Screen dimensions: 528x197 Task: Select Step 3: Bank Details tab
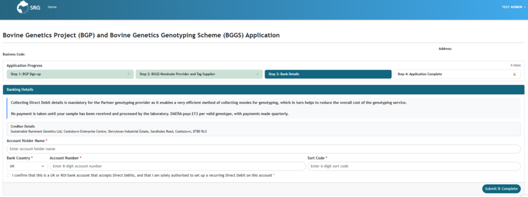point(328,74)
